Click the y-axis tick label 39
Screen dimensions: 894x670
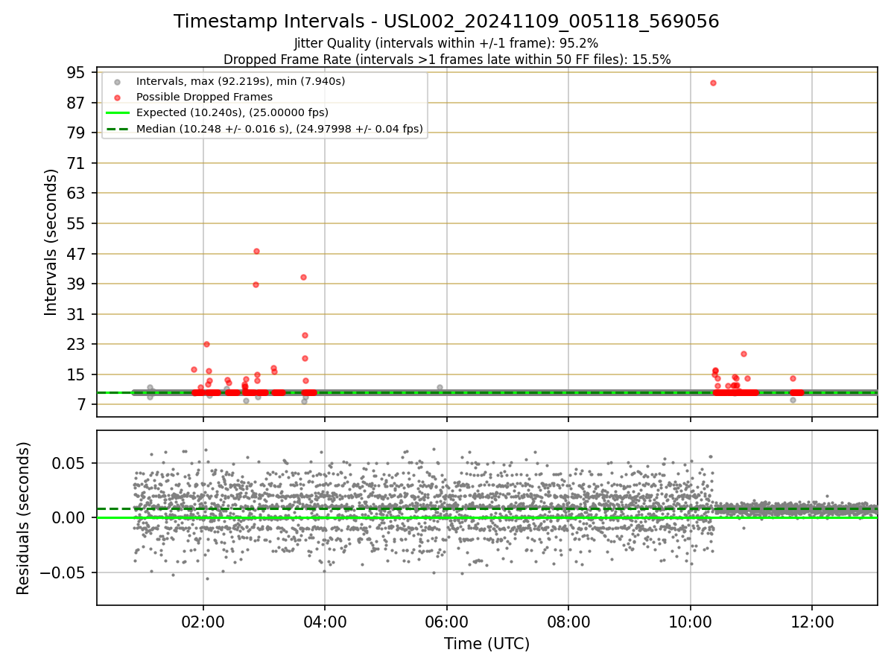75,284
